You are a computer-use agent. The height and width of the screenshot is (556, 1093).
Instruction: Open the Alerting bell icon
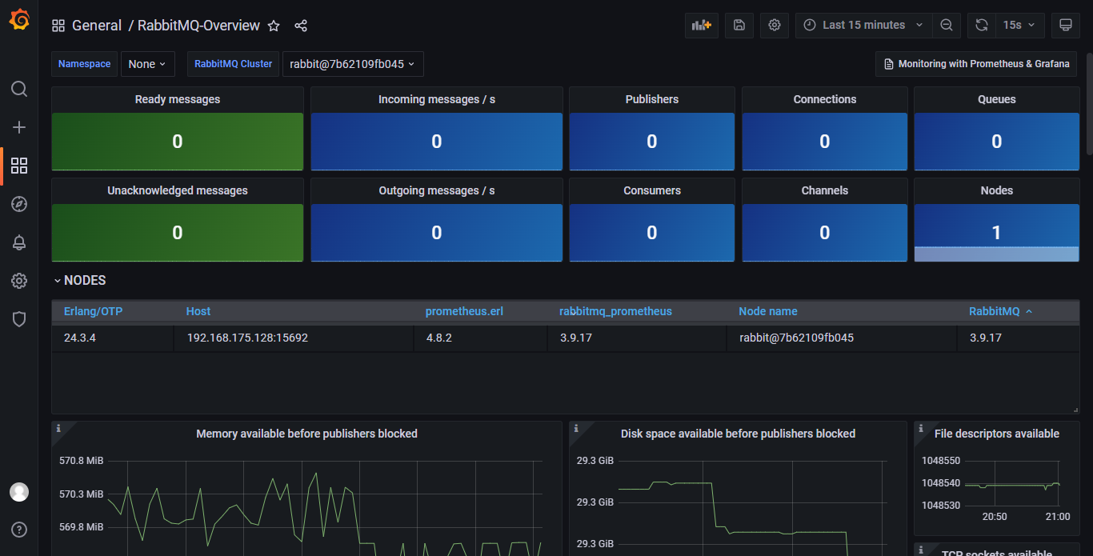tap(19, 242)
